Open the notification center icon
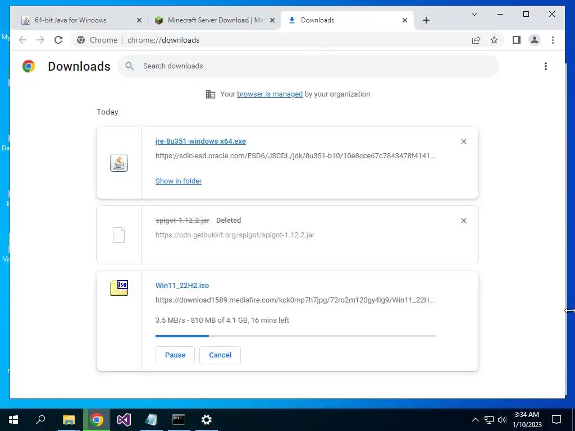The image size is (575, 431). pyautogui.click(x=556, y=420)
